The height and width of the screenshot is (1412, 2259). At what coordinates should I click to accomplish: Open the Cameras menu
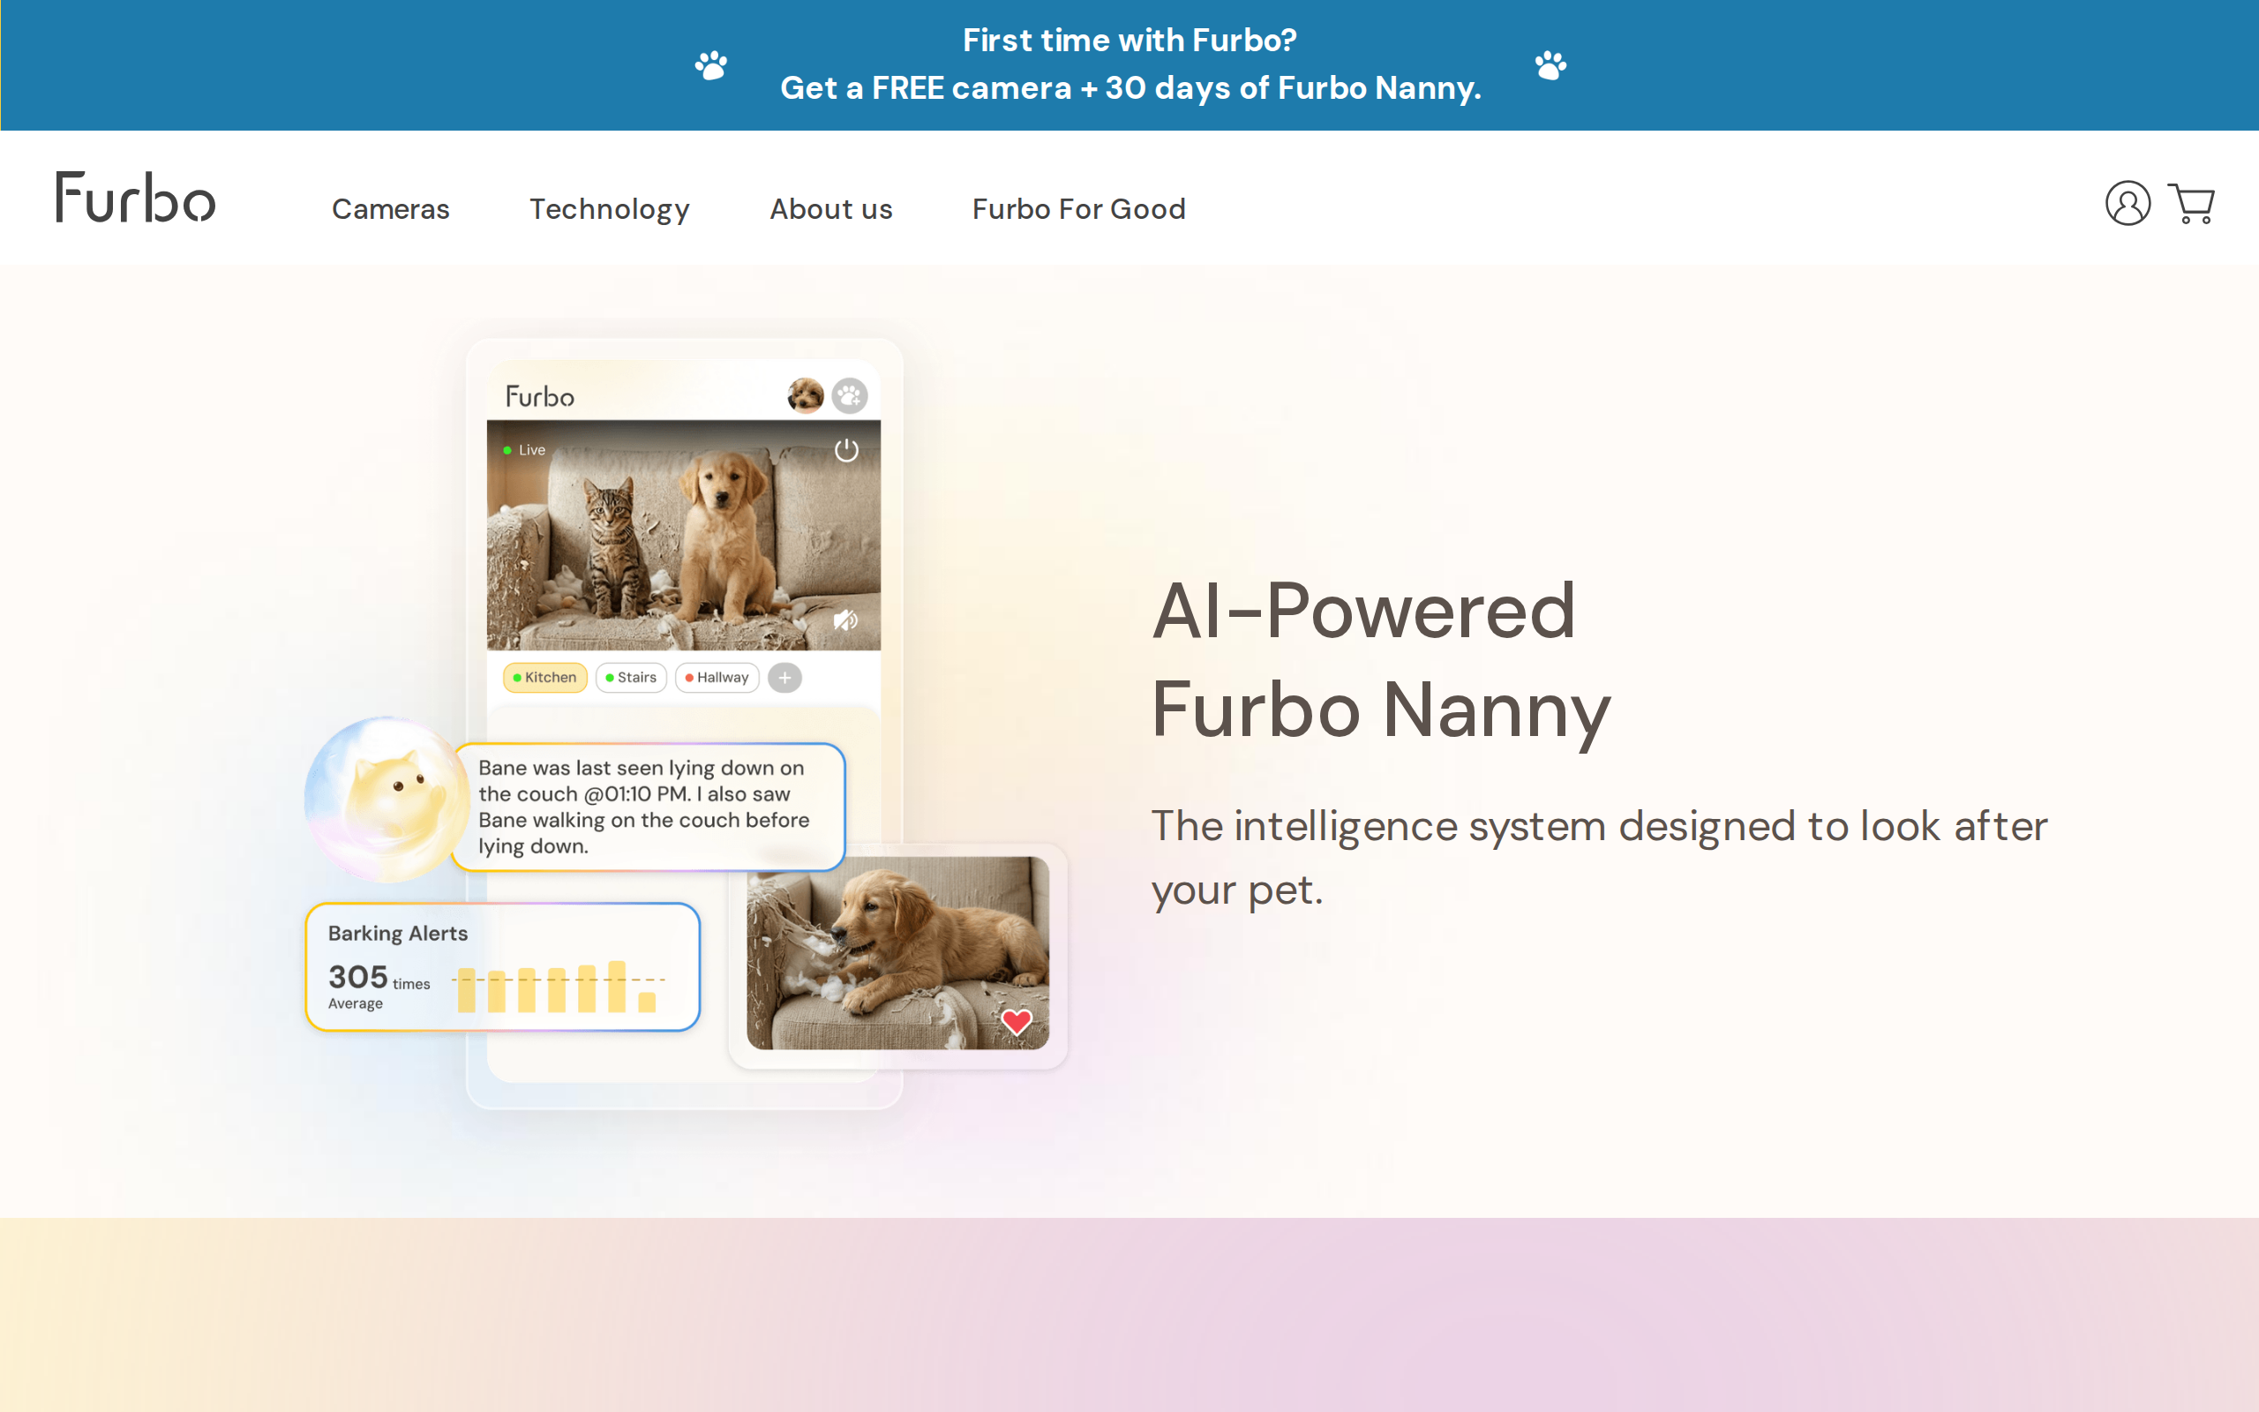coord(391,209)
